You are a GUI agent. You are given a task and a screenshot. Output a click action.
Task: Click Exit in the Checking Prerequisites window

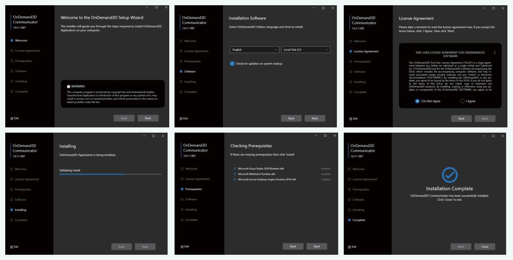[x=185, y=247]
